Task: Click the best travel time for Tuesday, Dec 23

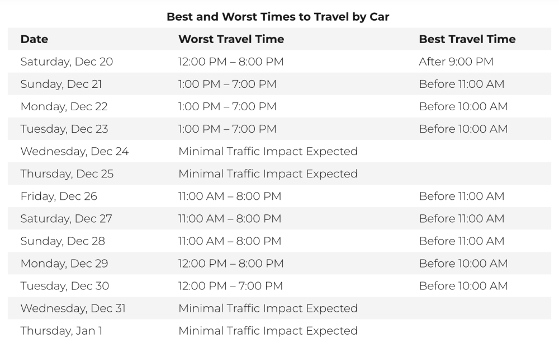Action: pyautogui.click(x=463, y=129)
